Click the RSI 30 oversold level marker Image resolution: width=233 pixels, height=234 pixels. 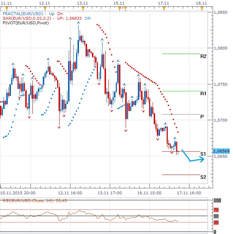pos(217,222)
